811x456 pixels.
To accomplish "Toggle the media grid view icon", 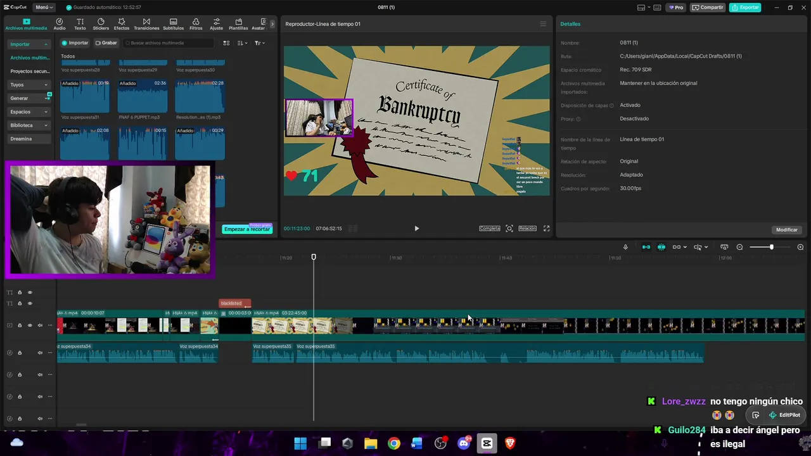I will 226,43.
